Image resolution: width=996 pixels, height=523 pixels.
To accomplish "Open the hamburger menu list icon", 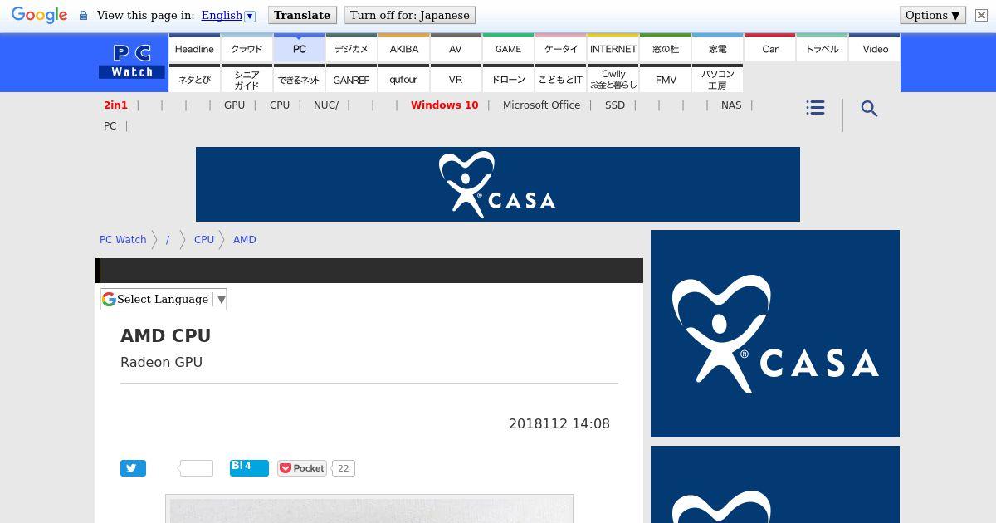I will pyautogui.click(x=815, y=108).
